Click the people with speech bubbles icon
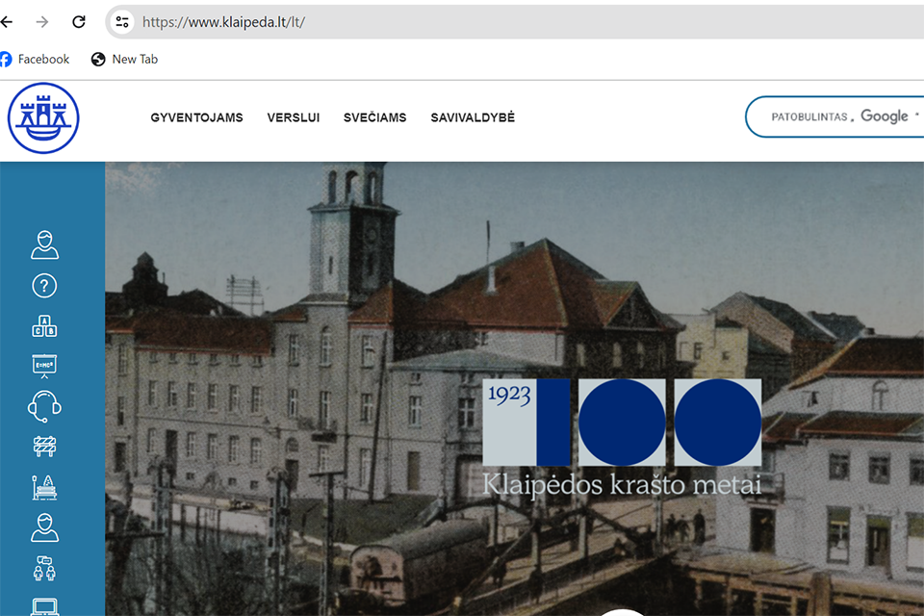The width and height of the screenshot is (924, 616). 44,568
